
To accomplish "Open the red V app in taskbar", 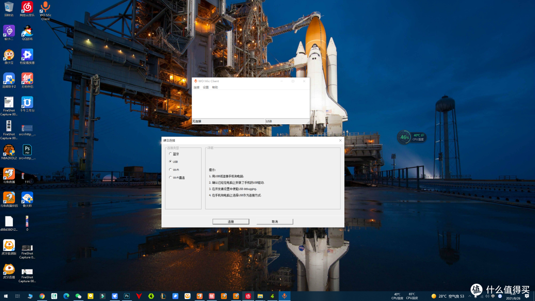I will [x=139, y=296].
